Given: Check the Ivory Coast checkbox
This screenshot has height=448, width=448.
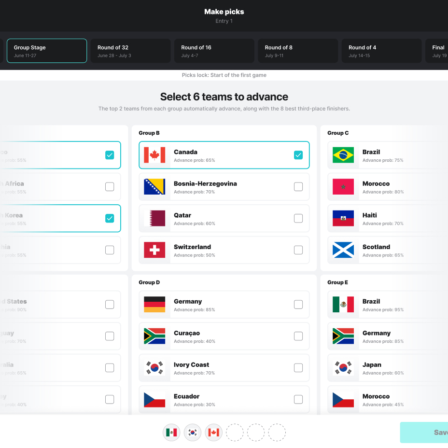Looking at the screenshot, I should [298, 368].
